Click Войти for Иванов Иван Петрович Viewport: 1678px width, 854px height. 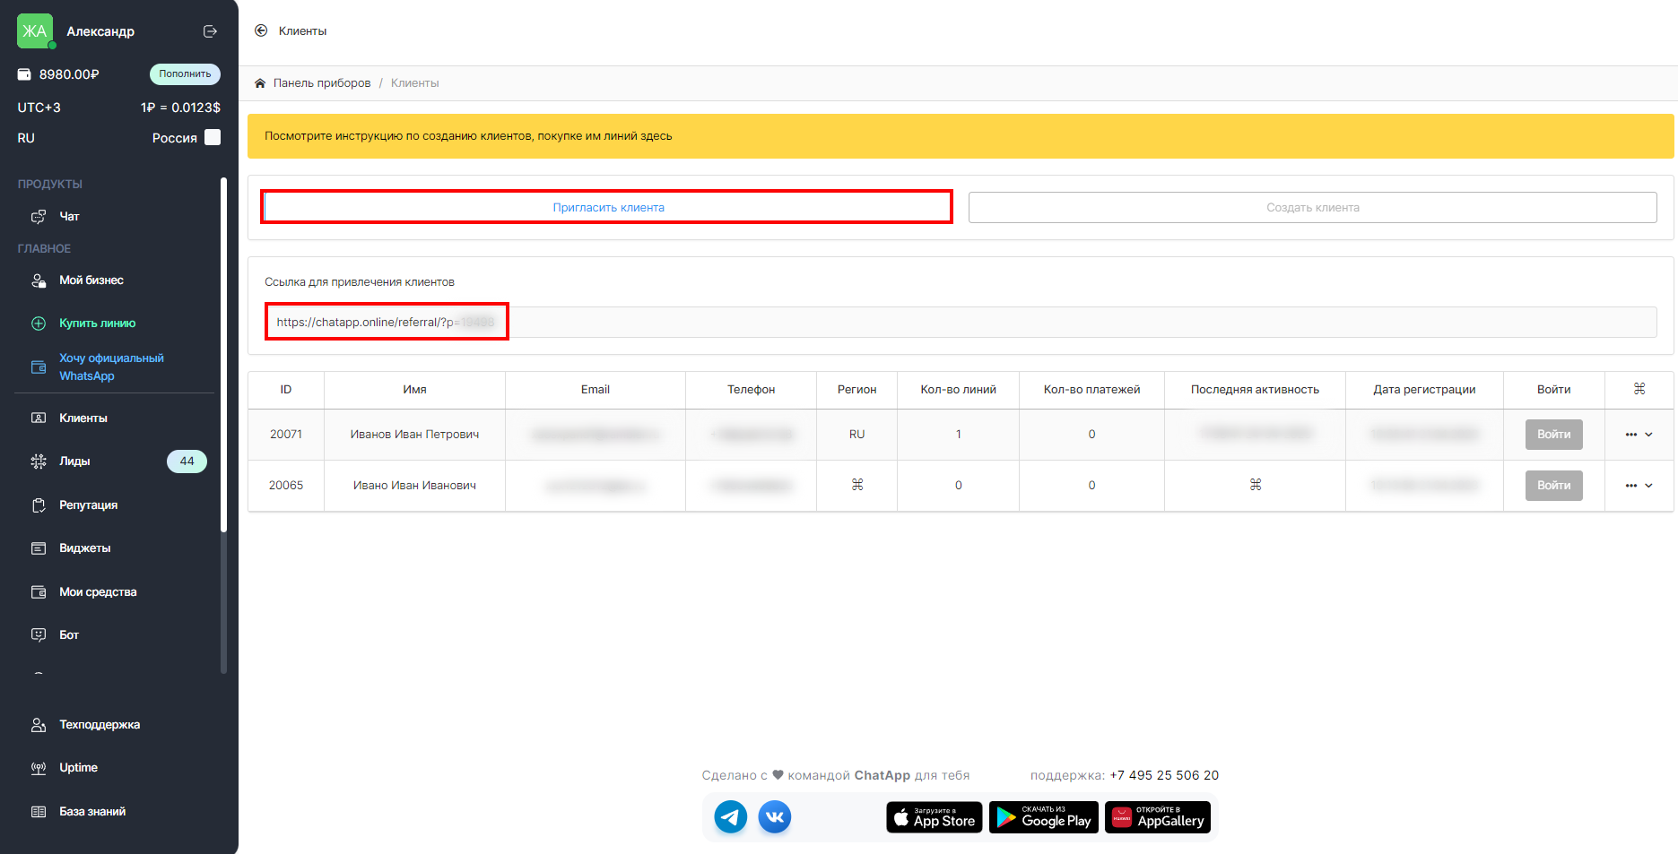click(x=1553, y=435)
